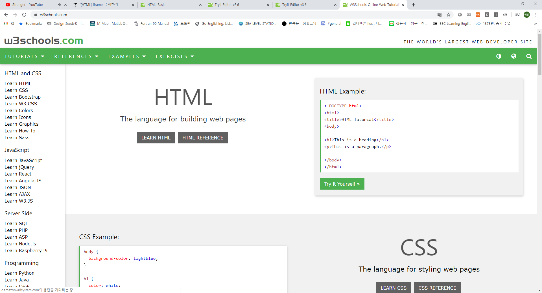Switch to the Stranger - YouTube tab
Viewport: 542px width, 293px height.
point(31,5)
